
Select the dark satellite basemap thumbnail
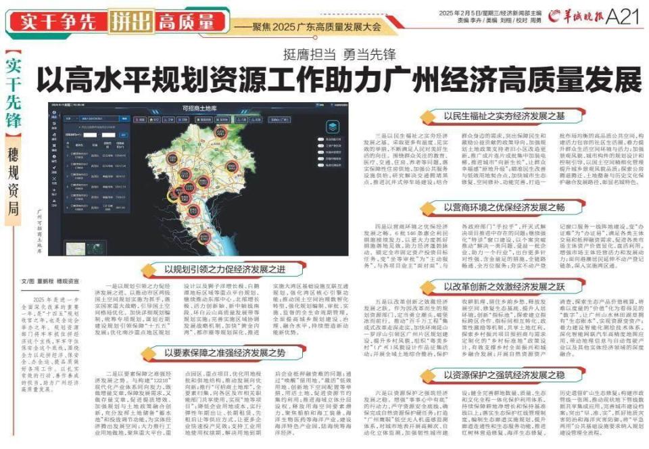tap(96, 249)
